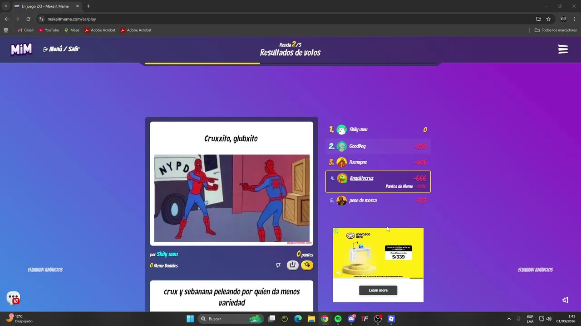Click the taskbar Buscar search box
Viewport: 581px width, 326px height.
(231, 319)
